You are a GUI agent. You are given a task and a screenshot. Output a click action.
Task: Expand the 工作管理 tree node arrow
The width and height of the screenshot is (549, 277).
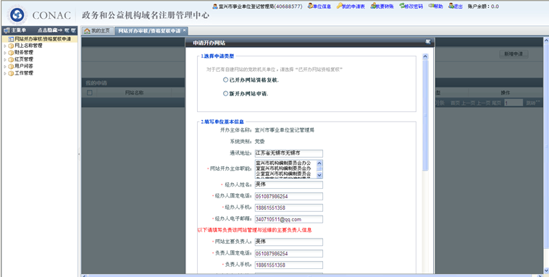pyautogui.click(x=5, y=74)
